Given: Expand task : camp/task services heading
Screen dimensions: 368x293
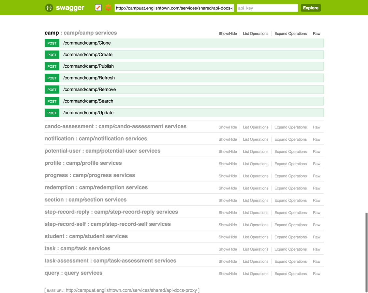Looking at the screenshot, I should (x=77, y=248).
